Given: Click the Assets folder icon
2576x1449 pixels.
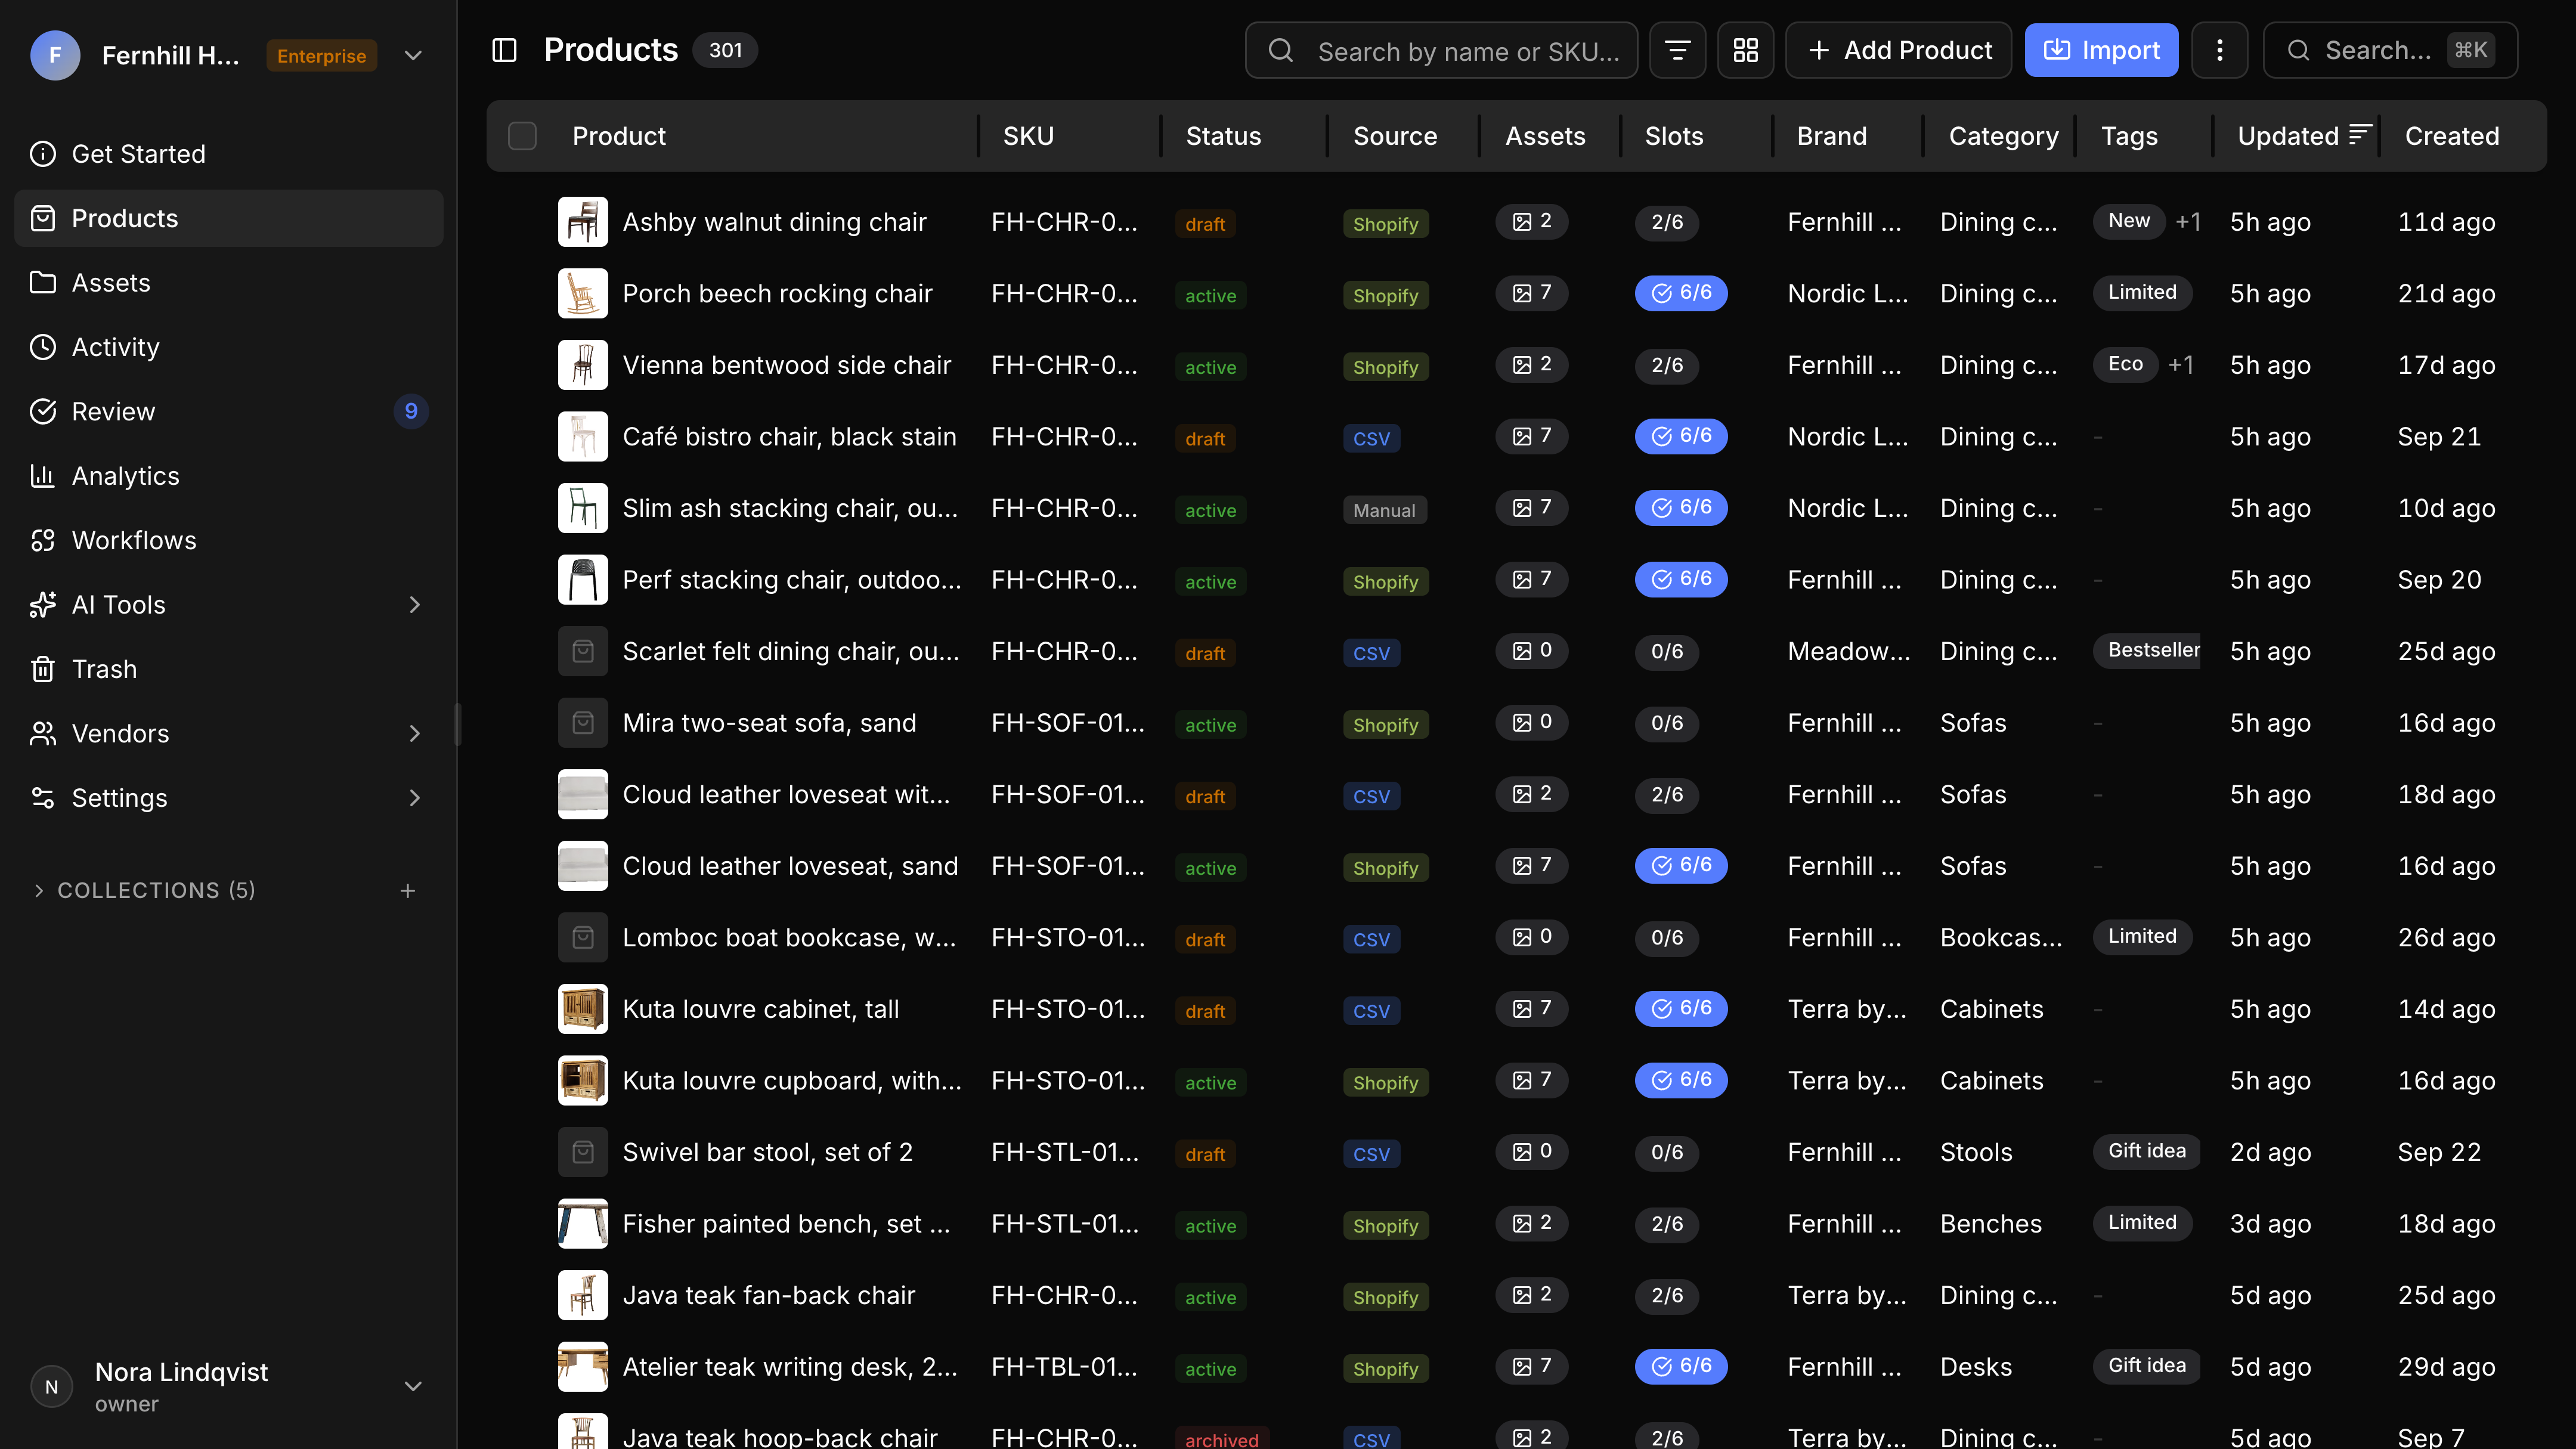Looking at the screenshot, I should tap(43, 283).
